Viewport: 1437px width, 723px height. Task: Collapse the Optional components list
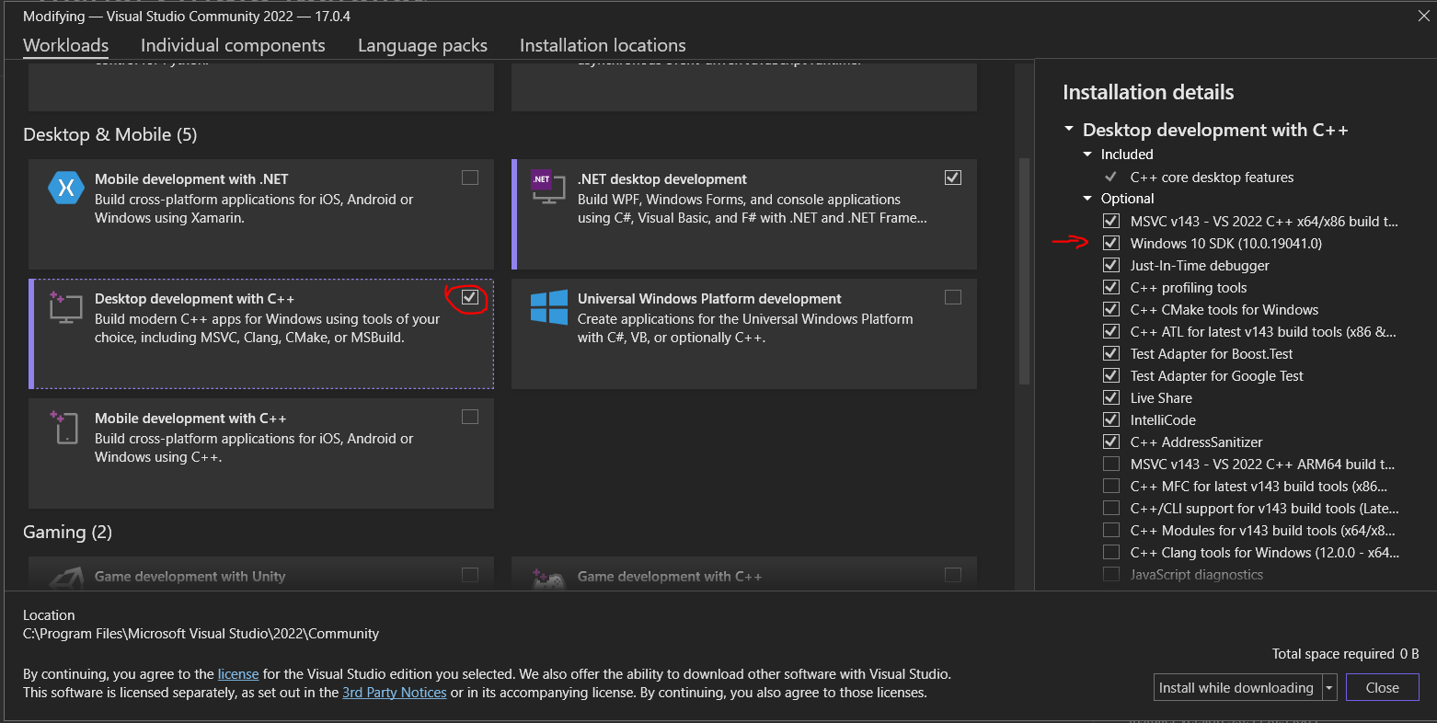pos(1087,198)
